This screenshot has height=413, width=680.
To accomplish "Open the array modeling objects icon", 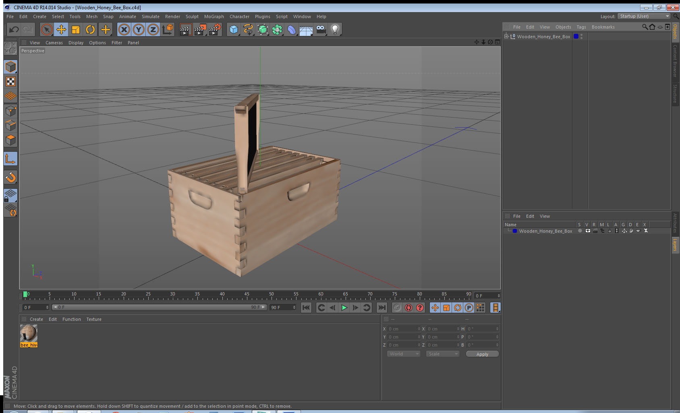I will coord(277,29).
